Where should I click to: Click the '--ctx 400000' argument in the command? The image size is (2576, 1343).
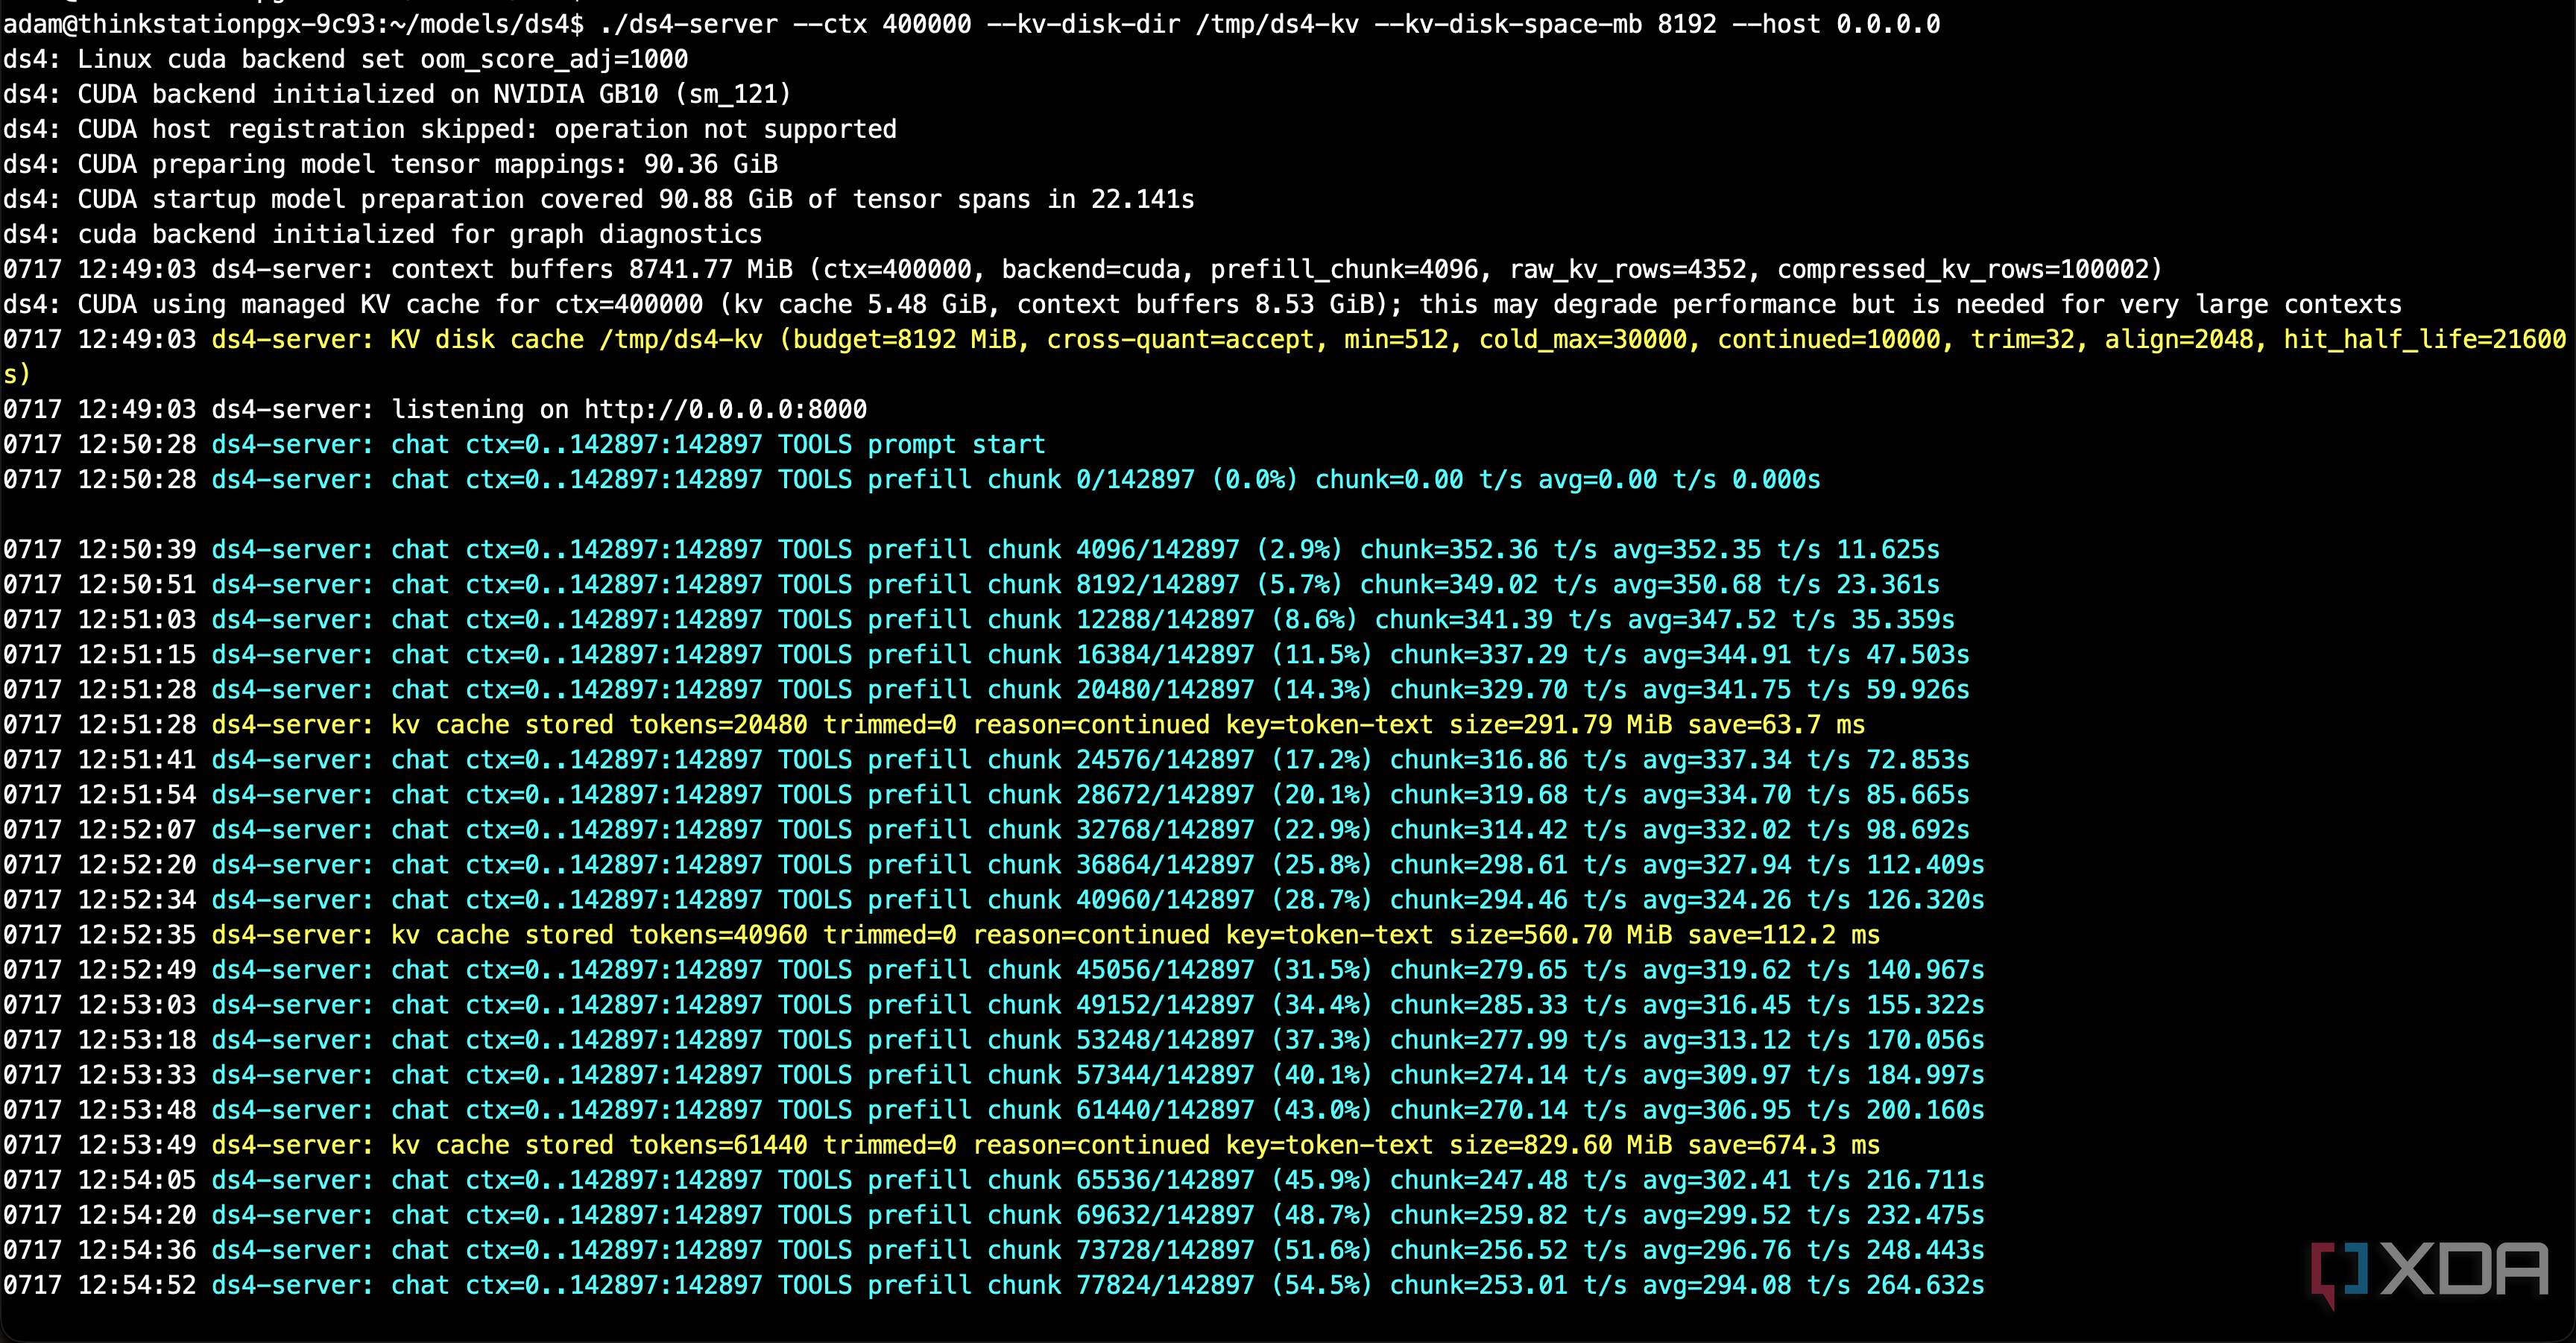click(882, 24)
